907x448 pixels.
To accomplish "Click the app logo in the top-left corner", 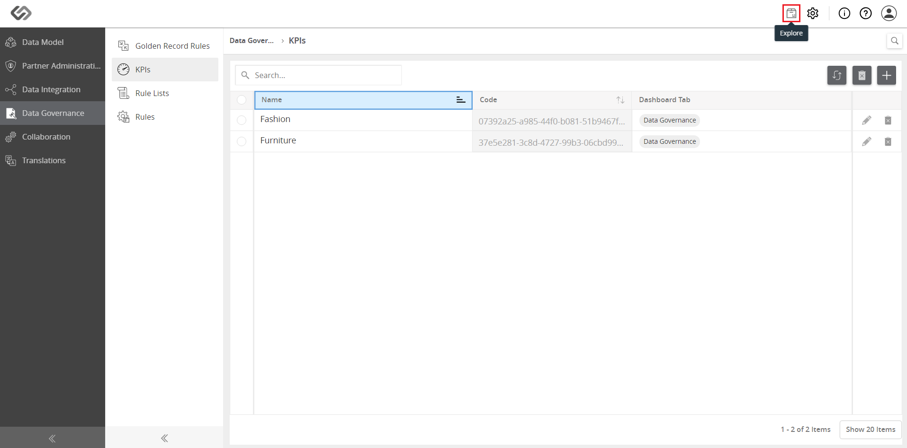I will point(21,13).
